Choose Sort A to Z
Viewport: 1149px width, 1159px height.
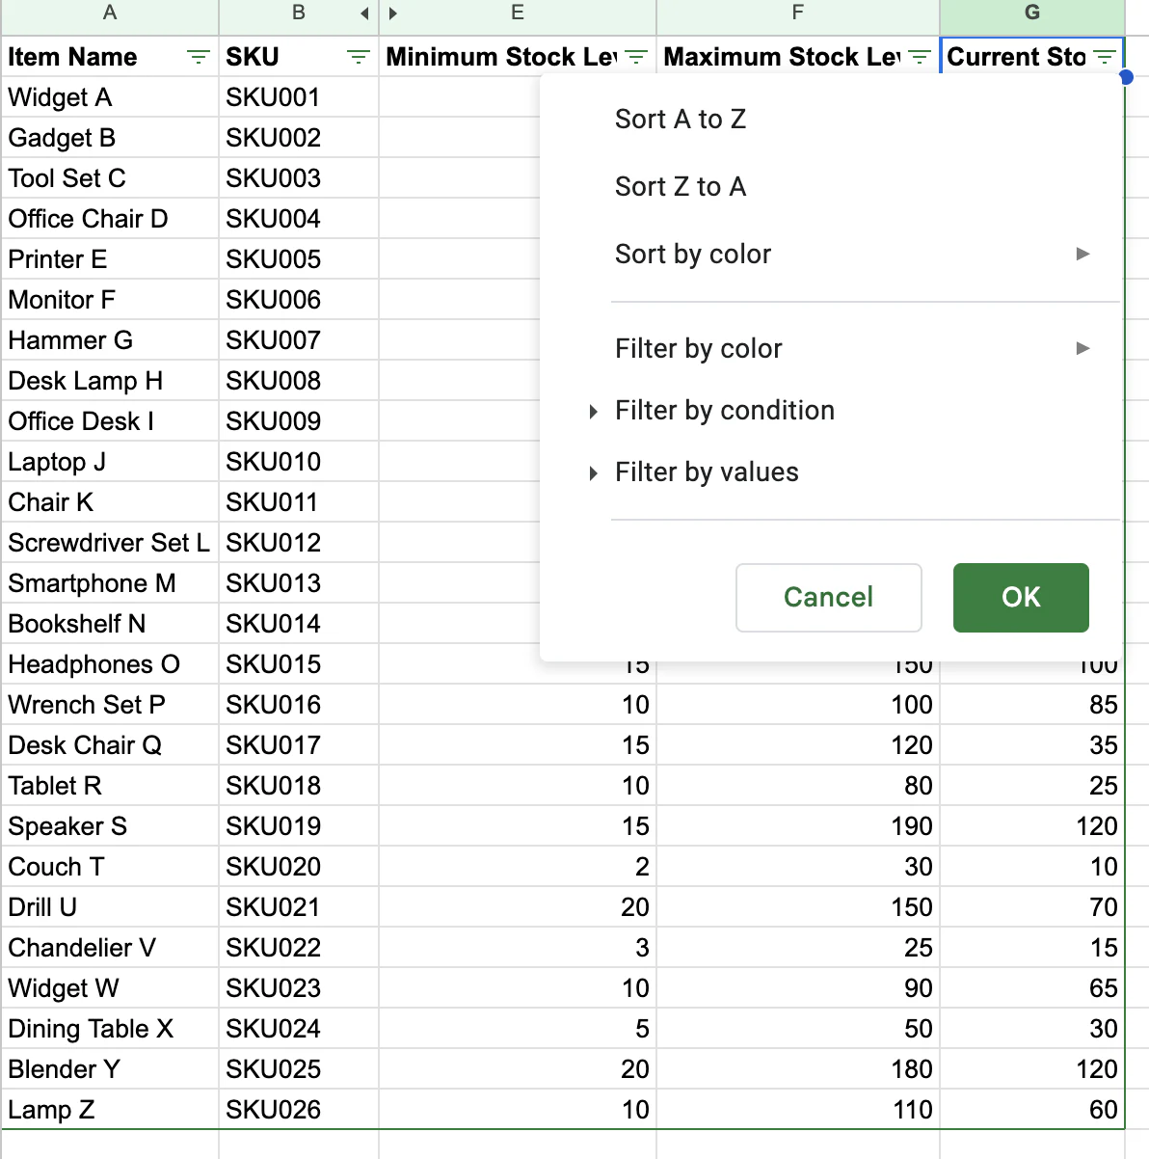[681, 120]
